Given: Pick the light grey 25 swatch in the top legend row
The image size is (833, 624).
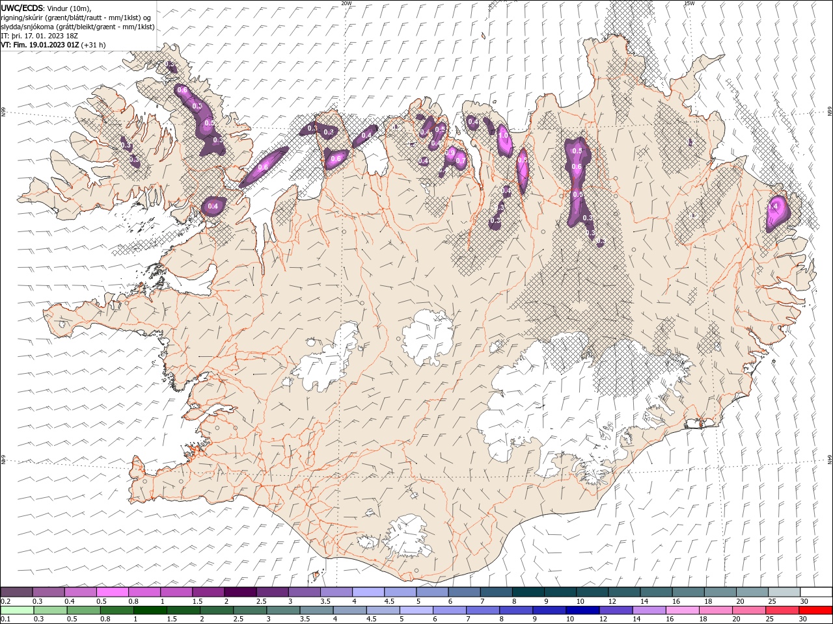Looking at the screenshot, I should [x=784, y=592].
